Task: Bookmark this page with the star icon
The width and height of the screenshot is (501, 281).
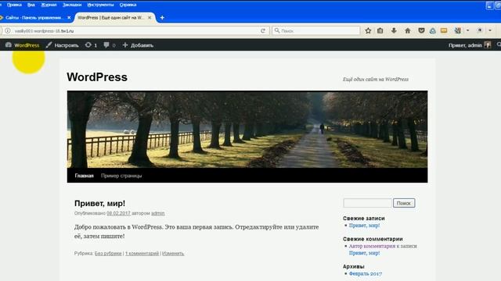Action: click(x=368, y=30)
